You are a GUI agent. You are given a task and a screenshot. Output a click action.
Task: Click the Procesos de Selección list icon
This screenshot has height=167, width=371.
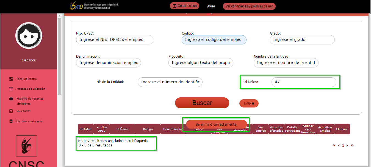[11, 89]
